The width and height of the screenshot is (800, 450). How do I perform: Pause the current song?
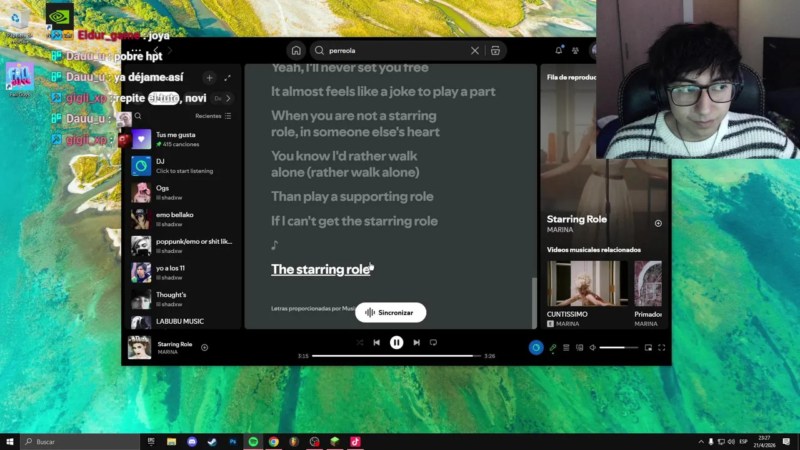tap(396, 342)
